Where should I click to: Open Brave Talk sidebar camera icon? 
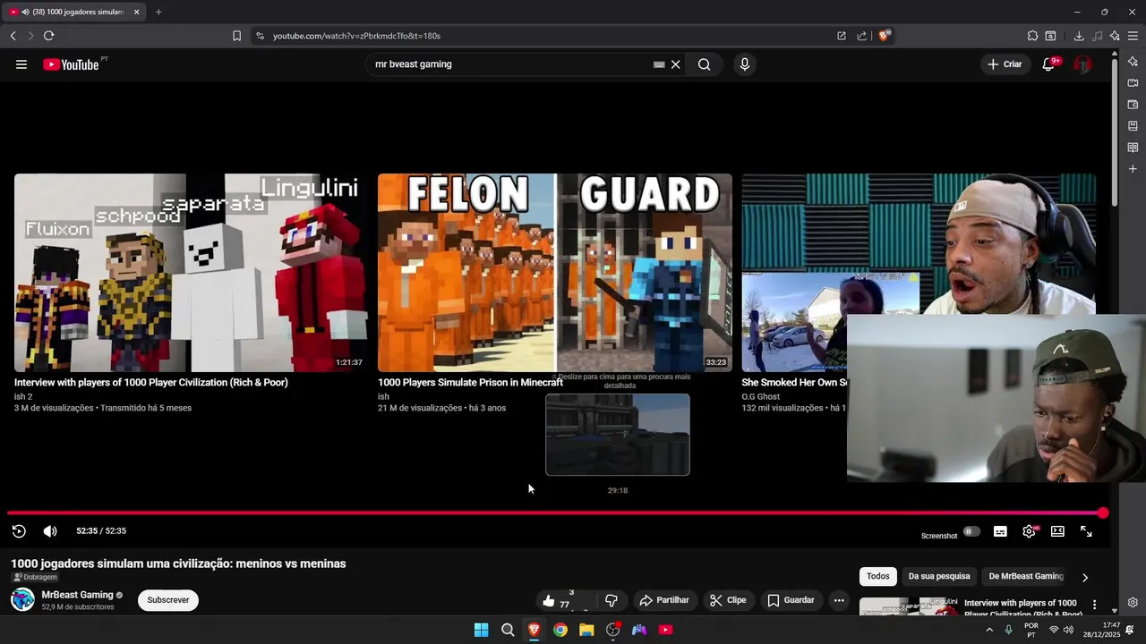coord(1133,83)
